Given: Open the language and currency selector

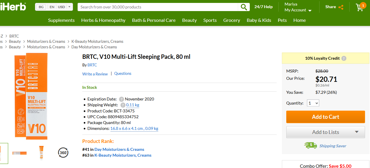Looking at the screenshot, I should 54,7.
